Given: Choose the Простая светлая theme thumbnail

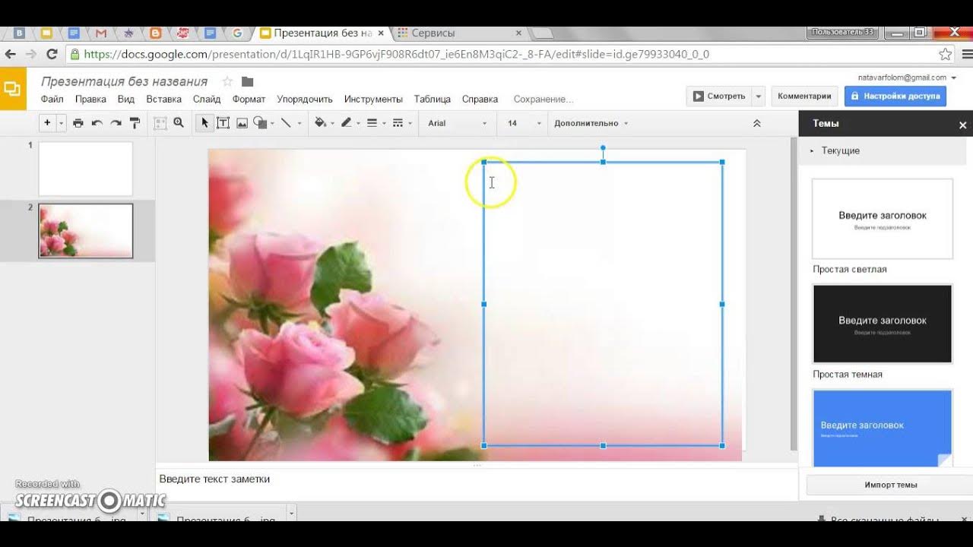Looking at the screenshot, I should click(x=882, y=219).
